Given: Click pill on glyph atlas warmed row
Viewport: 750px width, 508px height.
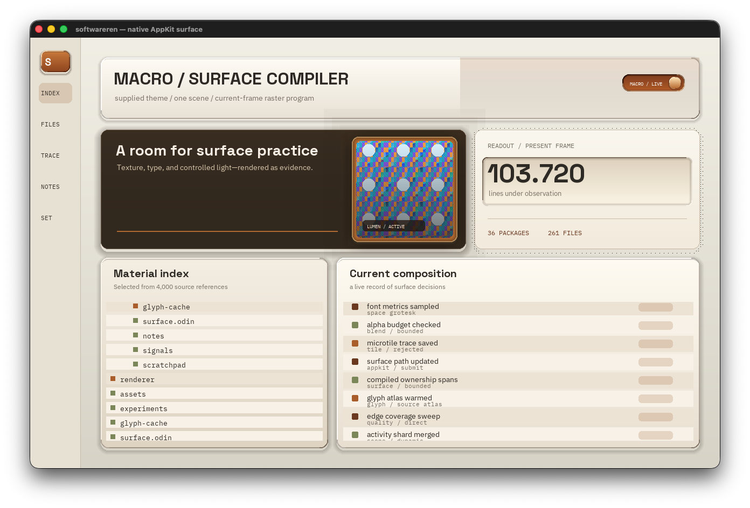Looking at the screenshot, I should 656,399.
